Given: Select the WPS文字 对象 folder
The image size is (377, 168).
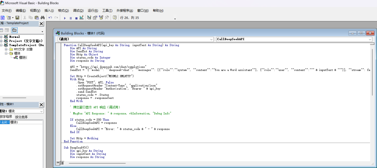Looking at the screenshot, I should click(x=23, y=49).
